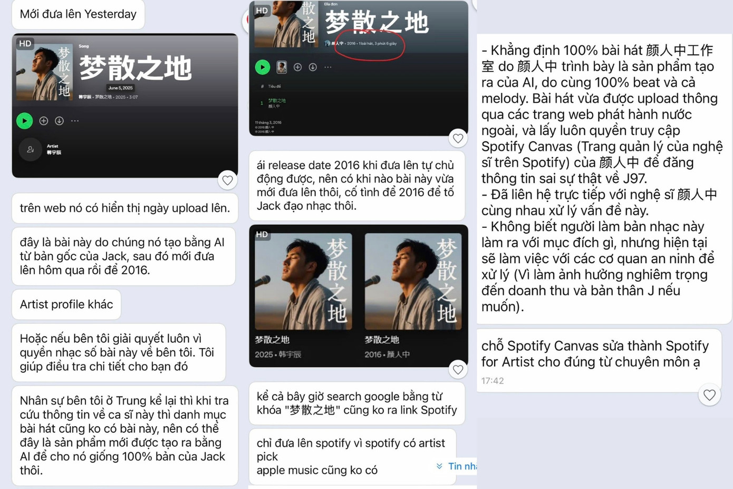Open 2016 album cover thumbnail by 颜人中
Image resolution: width=733 pixels, height=489 pixels.
click(x=413, y=281)
